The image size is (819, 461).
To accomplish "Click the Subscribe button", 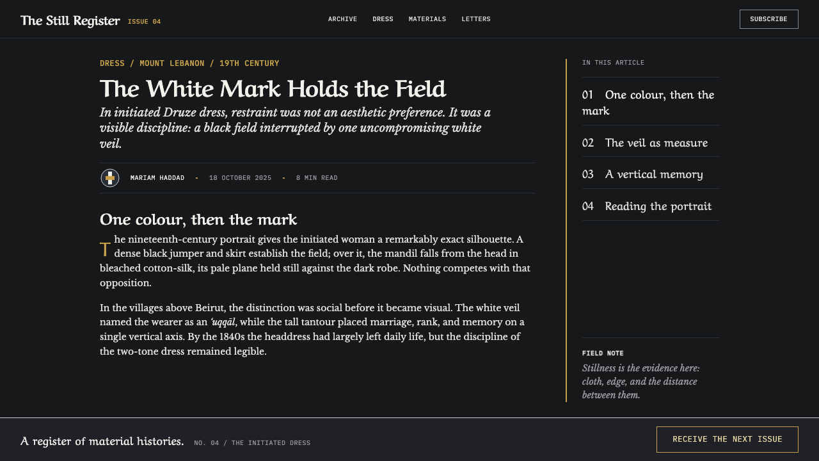I will point(768,19).
